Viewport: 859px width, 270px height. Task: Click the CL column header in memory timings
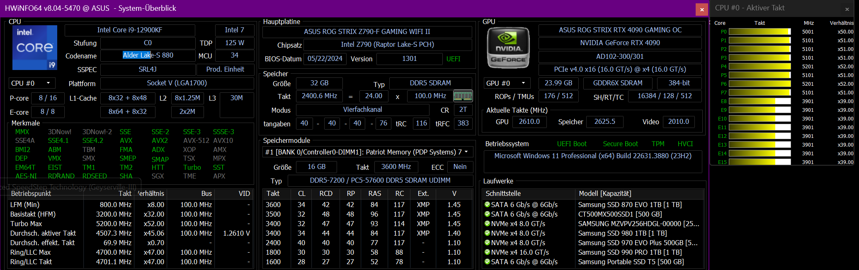[302, 193]
